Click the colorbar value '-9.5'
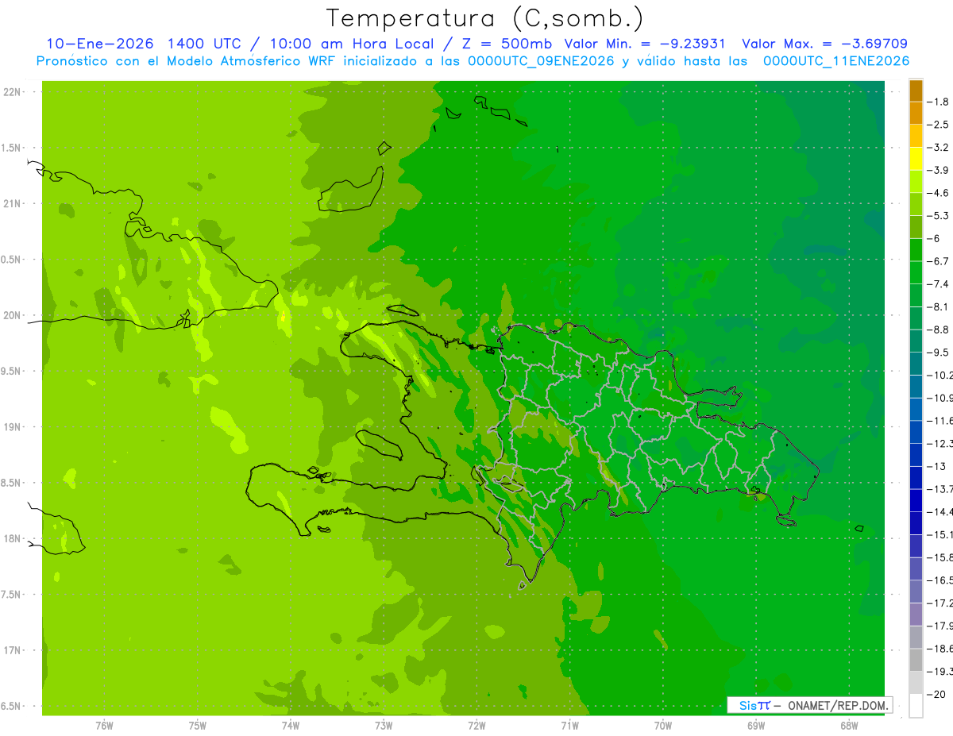 [938, 352]
